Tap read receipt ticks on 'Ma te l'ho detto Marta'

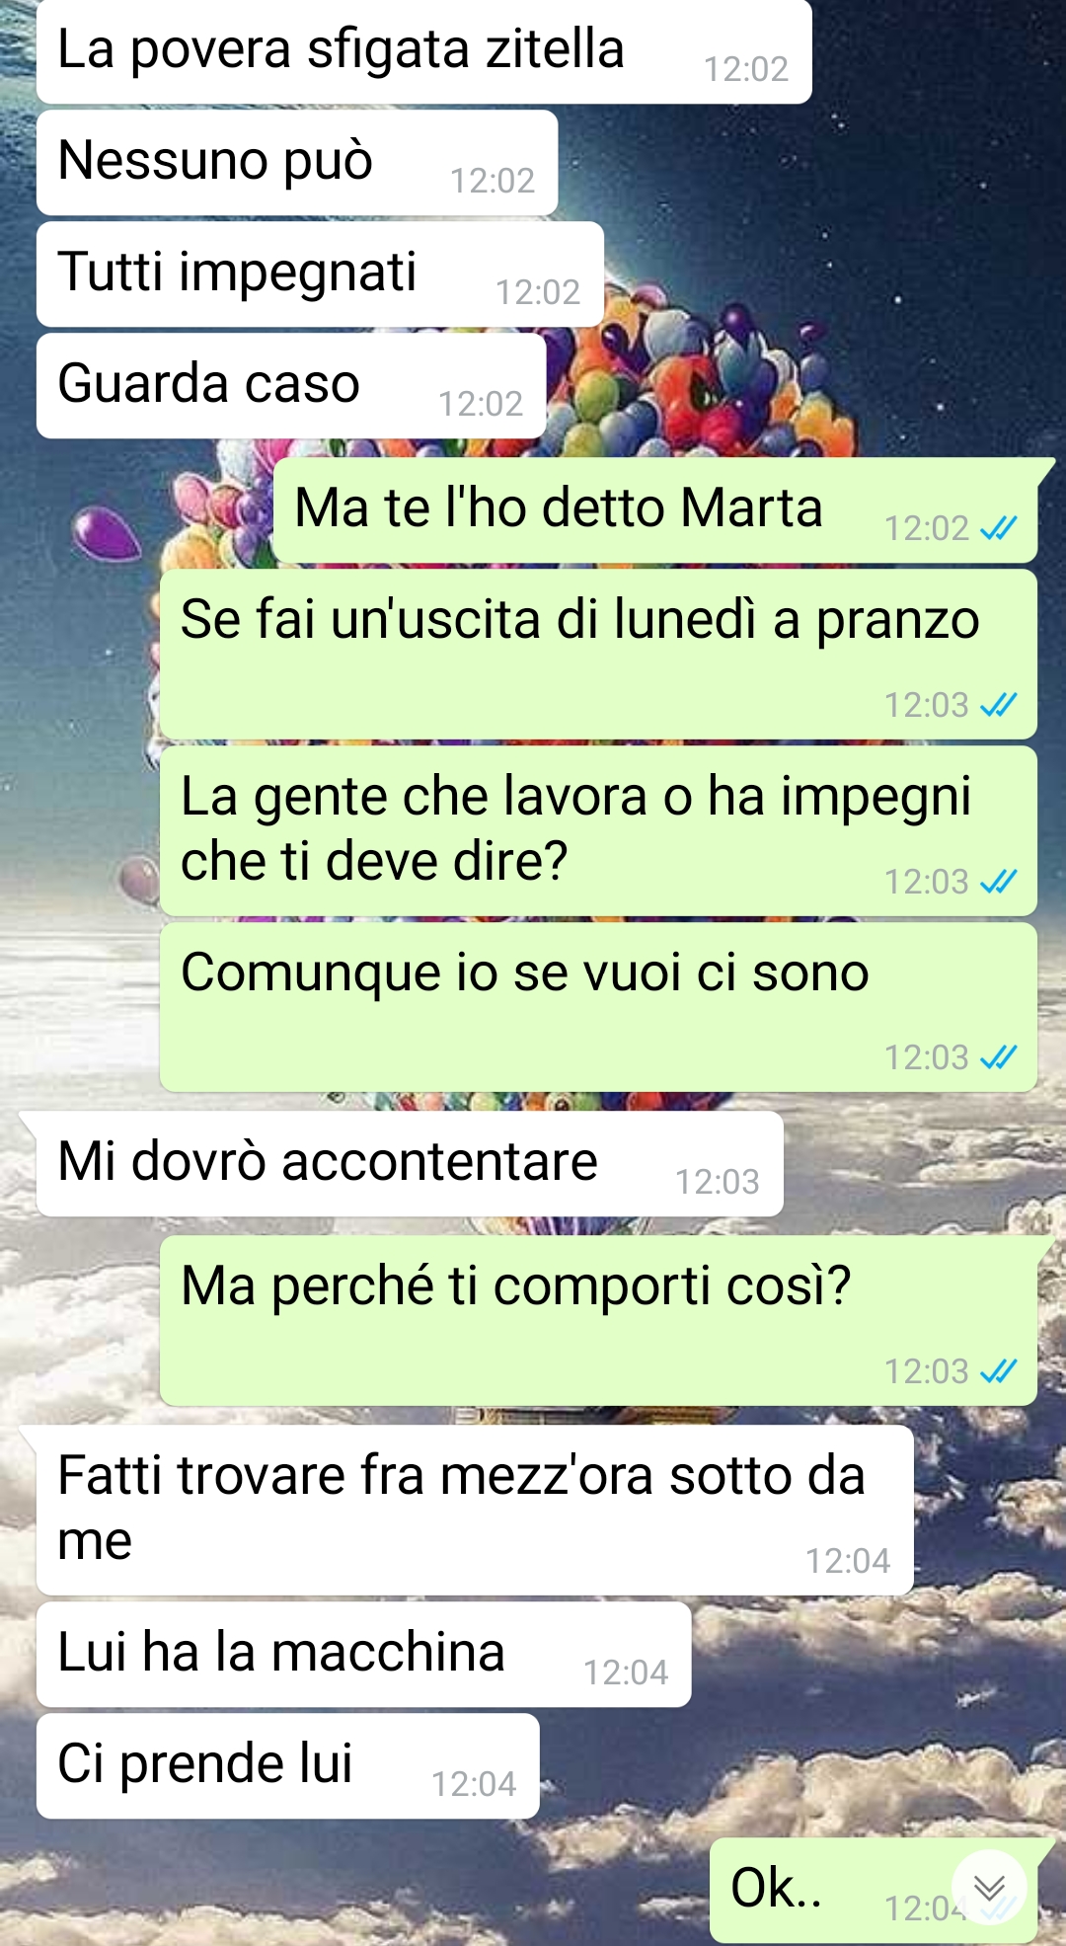998,528
